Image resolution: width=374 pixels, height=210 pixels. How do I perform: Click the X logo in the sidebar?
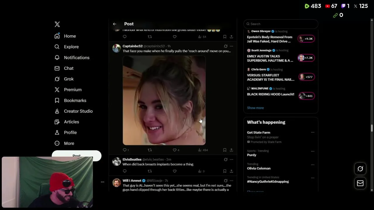coord(57,24)
